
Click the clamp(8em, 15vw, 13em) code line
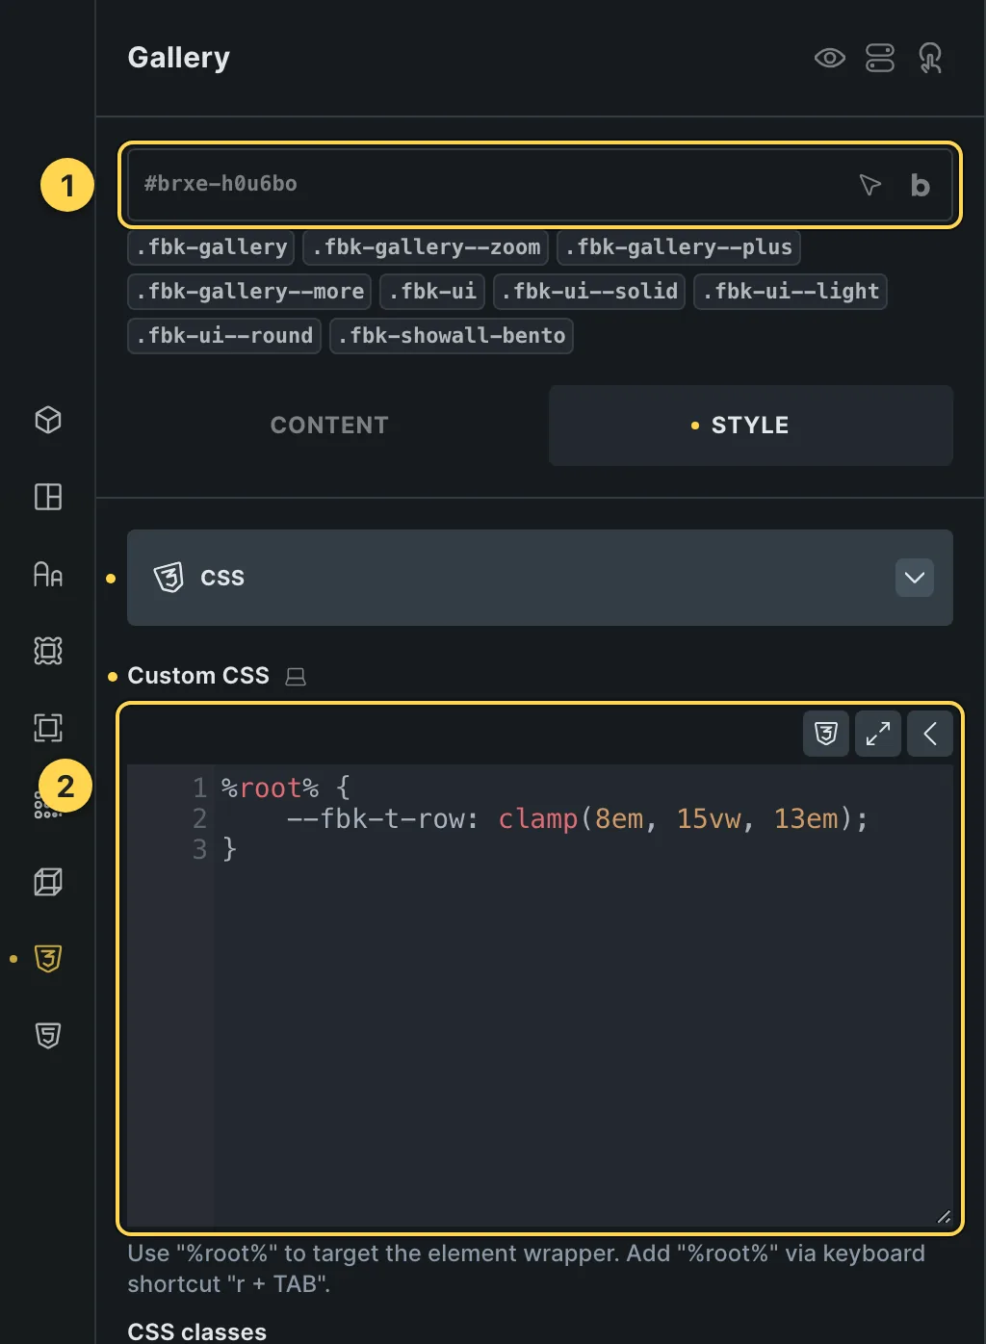click(x=578, y=819)
